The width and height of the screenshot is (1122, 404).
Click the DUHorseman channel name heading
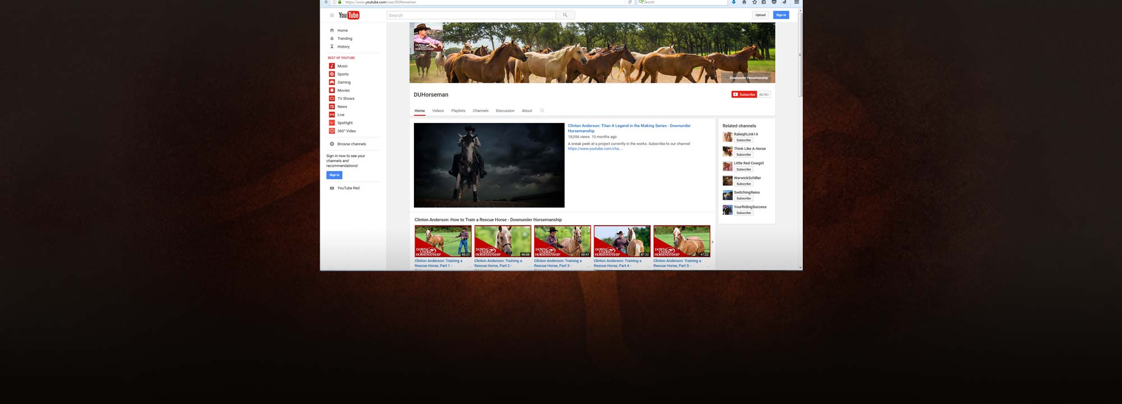coord(431,95)
